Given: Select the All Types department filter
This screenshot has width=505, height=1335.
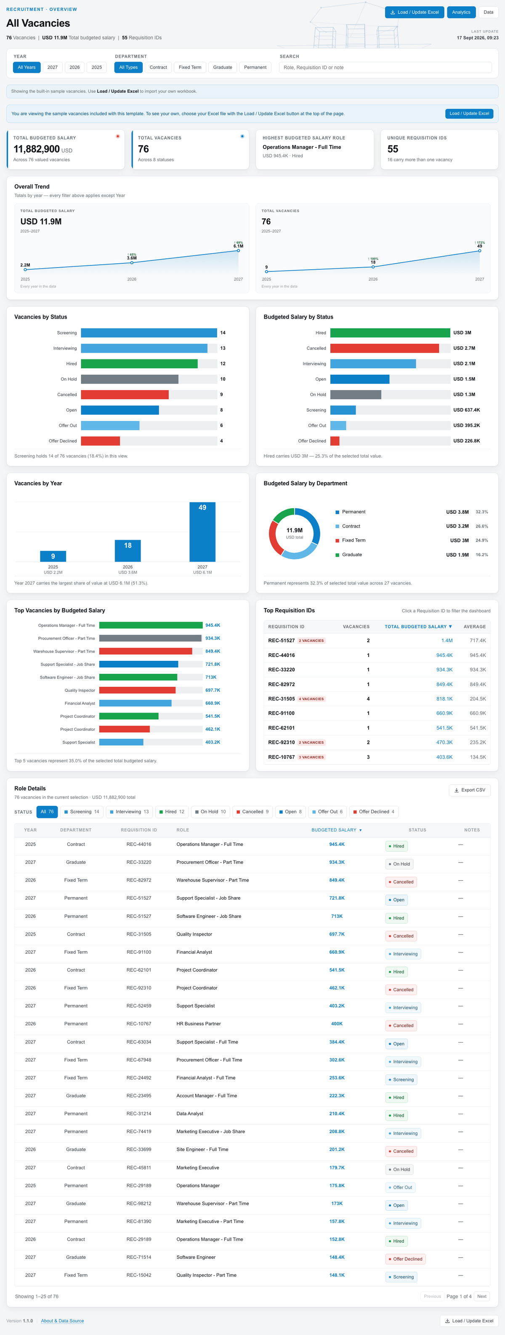Looking at the screenshot, I should pos(128,67).
